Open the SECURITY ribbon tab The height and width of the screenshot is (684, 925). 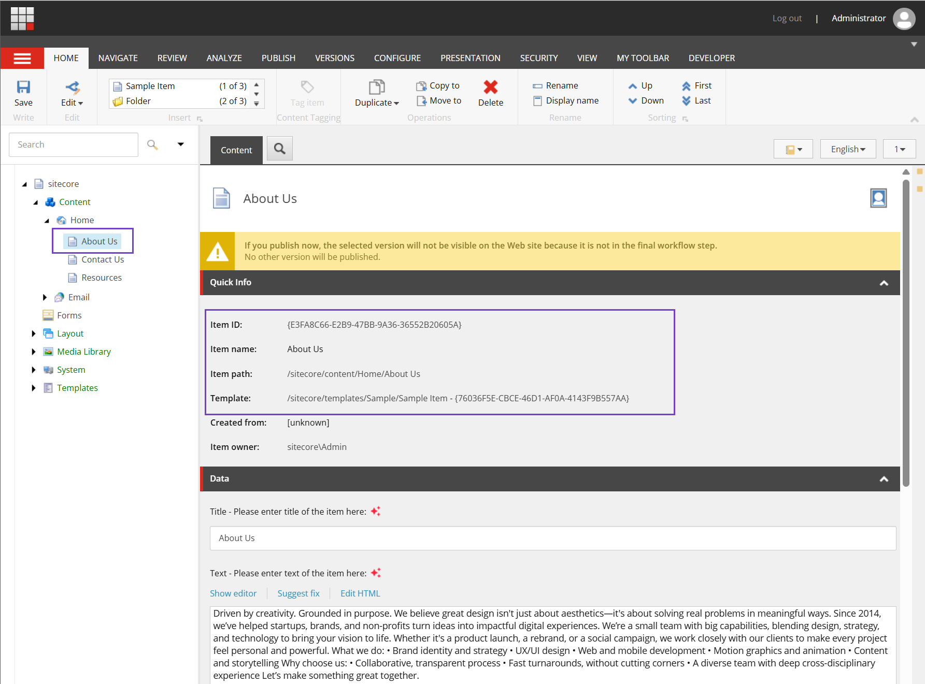click(x=539, y=59)
